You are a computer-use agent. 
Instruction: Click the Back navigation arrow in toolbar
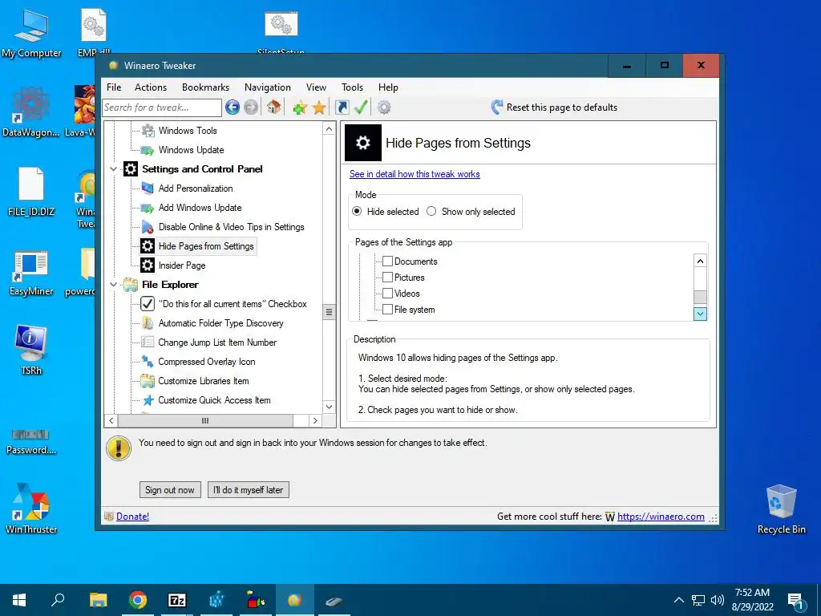tap(233, 107)
